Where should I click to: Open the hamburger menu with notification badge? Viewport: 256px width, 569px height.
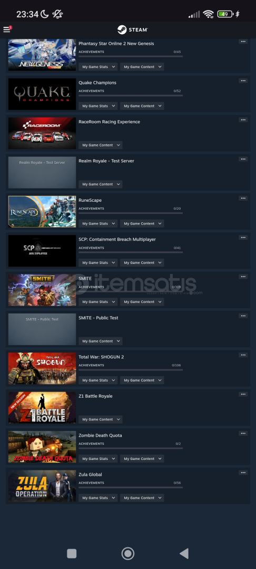point(7,30)
